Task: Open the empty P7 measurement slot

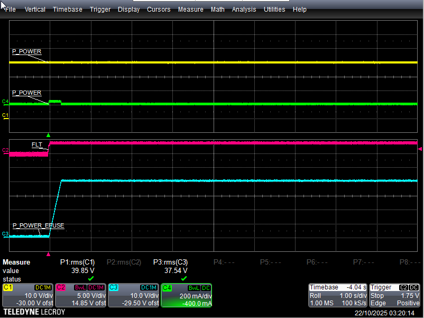Action: [363, 262]
